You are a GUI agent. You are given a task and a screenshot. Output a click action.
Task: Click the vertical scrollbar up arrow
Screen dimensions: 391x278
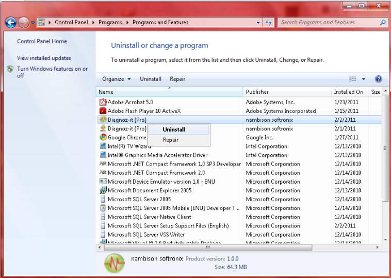click(x=385, y=91)
